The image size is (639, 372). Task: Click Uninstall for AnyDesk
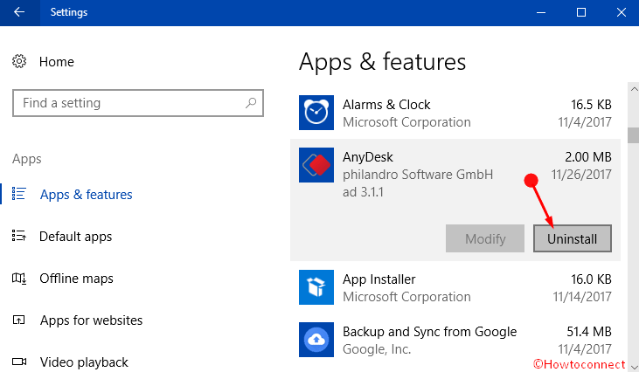click(x=573, y=238)
